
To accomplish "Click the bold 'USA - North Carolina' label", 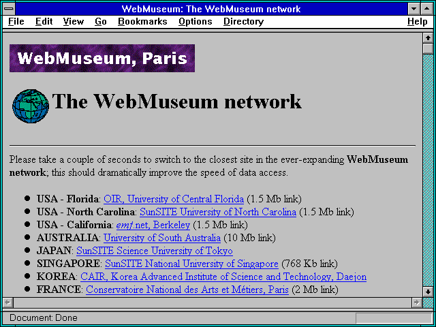I will coord(86,212).
